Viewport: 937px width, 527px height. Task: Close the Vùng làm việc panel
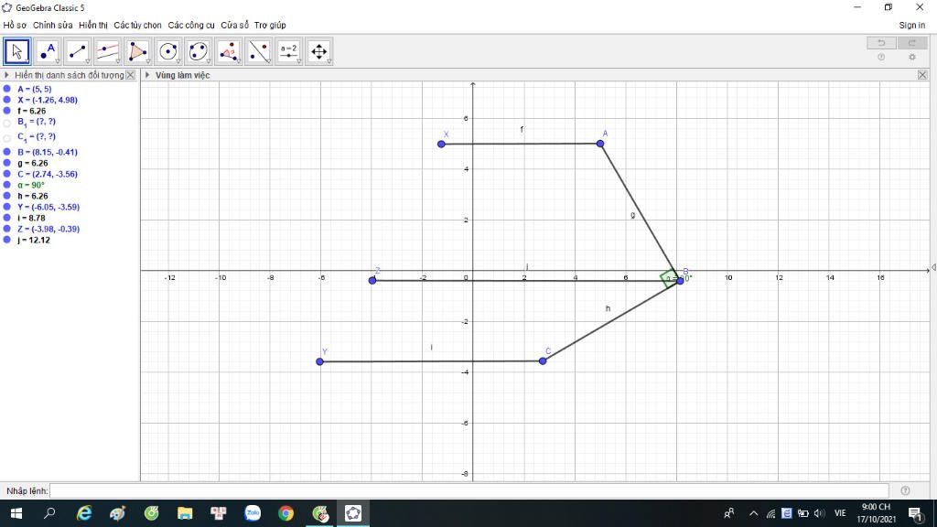coord(922,75)
